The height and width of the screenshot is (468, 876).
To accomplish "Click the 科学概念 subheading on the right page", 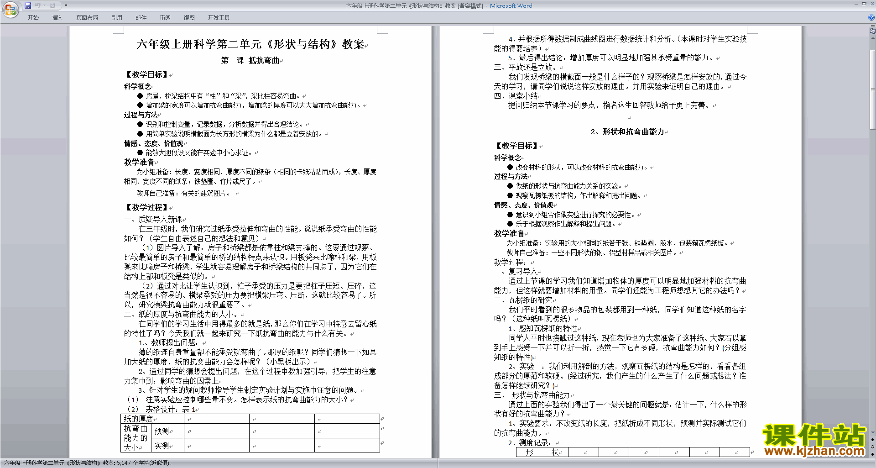I will [507, 158].
